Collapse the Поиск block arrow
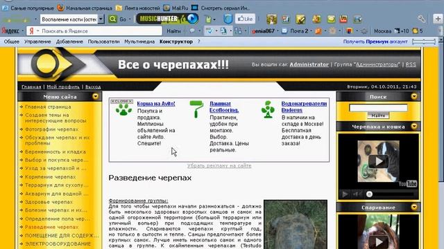The width and height of the screenshot is (444, 249). [x=414, y=97]
